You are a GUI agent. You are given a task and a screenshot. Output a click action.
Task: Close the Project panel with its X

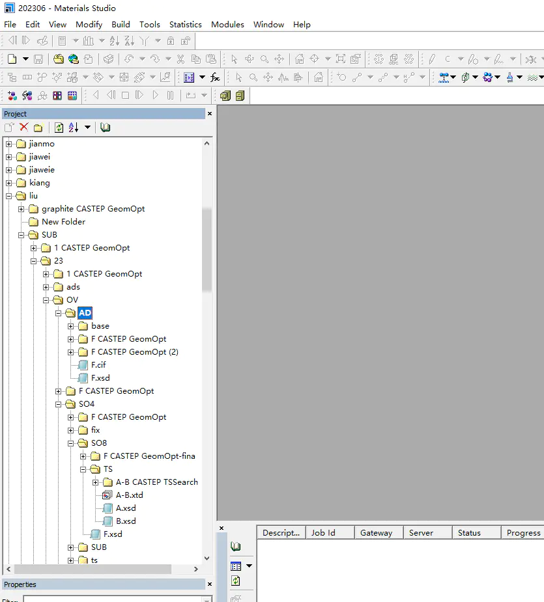(210, 114)
